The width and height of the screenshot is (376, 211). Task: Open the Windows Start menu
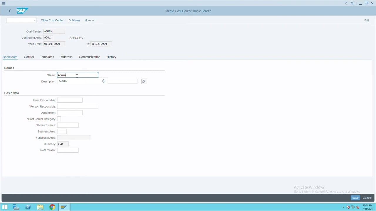[x=5, y=207]
